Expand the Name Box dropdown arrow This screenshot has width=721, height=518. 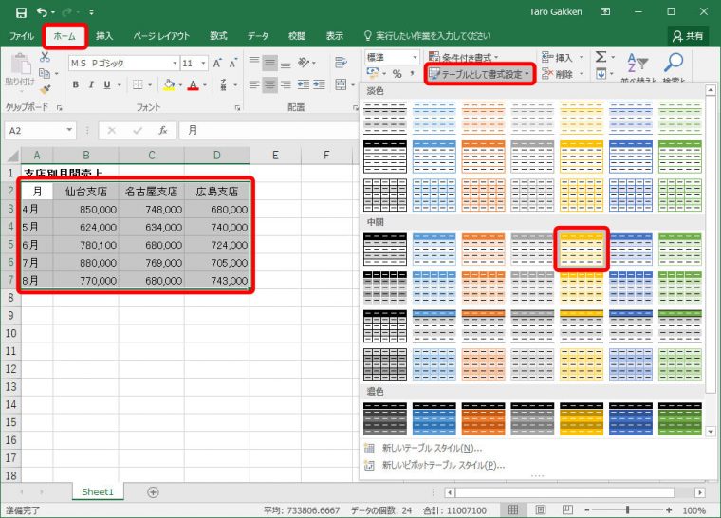(x=69, y=130)
